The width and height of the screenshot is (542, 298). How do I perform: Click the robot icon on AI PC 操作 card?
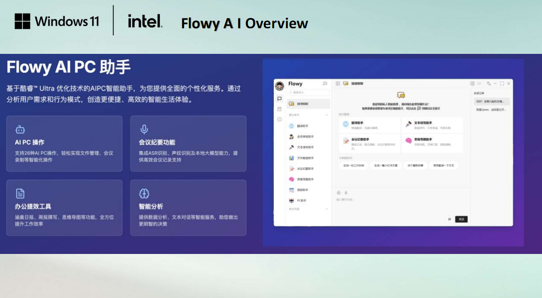(x=20, y=130)
